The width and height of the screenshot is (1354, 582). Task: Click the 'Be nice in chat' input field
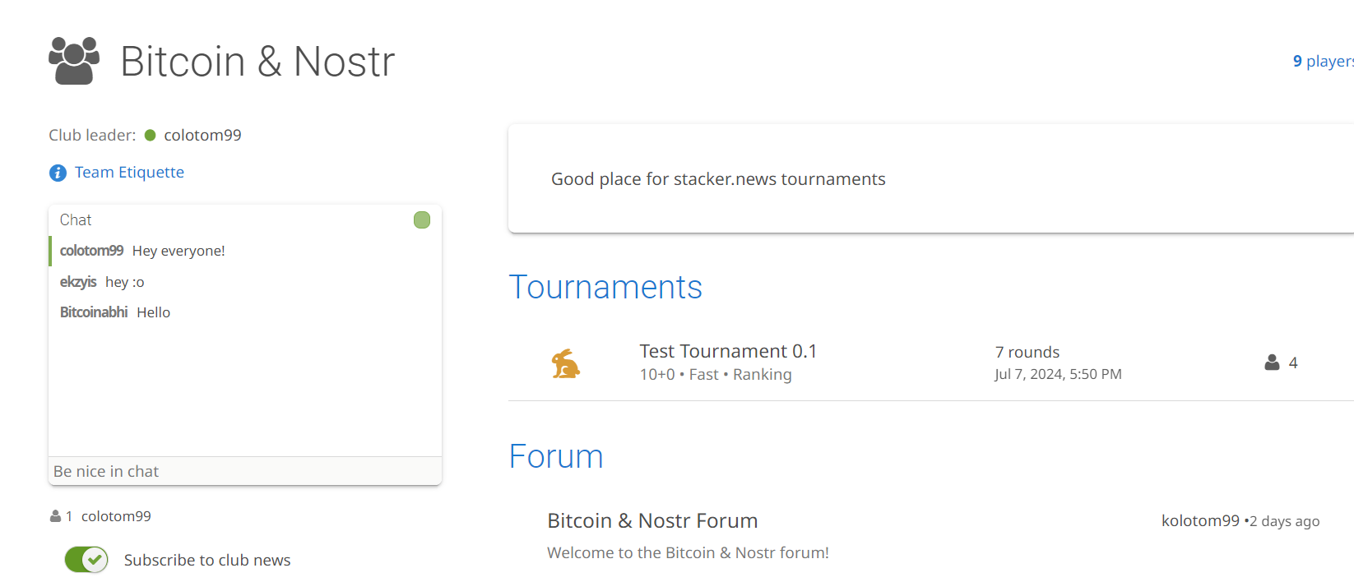(x=245, y=471)
